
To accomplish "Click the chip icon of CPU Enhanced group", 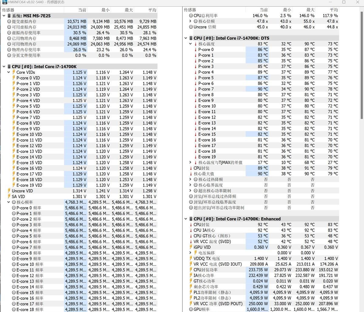I will click(191, 219).
